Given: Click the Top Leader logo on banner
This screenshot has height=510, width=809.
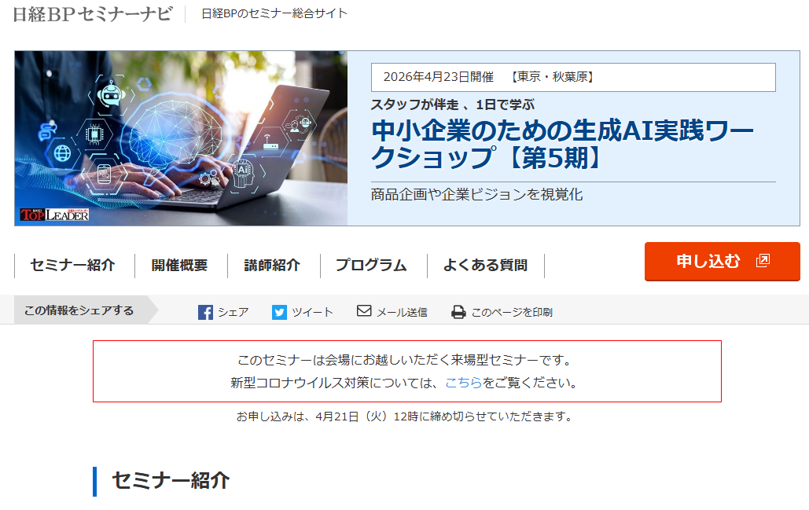Looking at the screenshot, I should click(54, 215).
